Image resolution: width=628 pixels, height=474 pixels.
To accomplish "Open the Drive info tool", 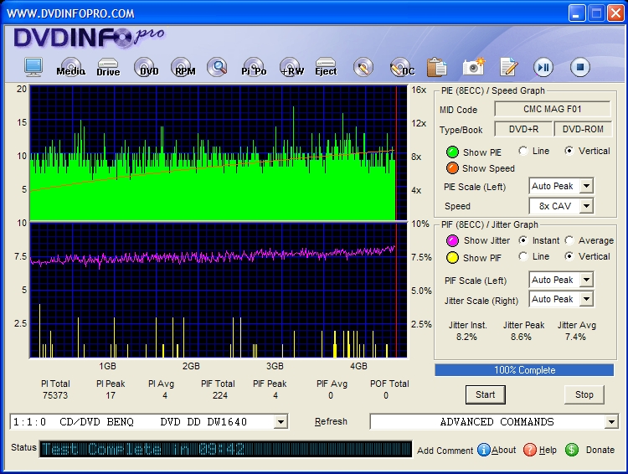I will tap(108, 67).
